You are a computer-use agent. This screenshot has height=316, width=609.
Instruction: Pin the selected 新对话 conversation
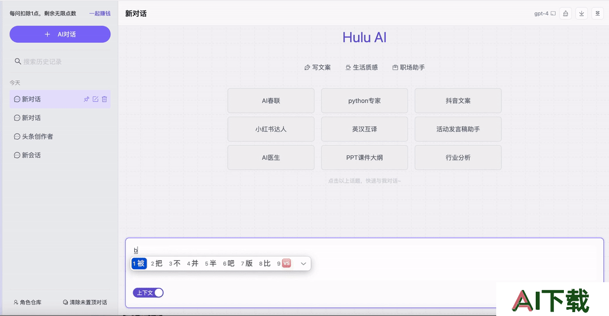tap(86, 99)
